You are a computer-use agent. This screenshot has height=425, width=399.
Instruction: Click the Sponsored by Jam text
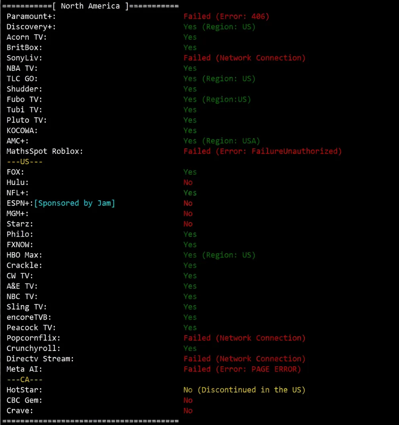coord(74,203)
